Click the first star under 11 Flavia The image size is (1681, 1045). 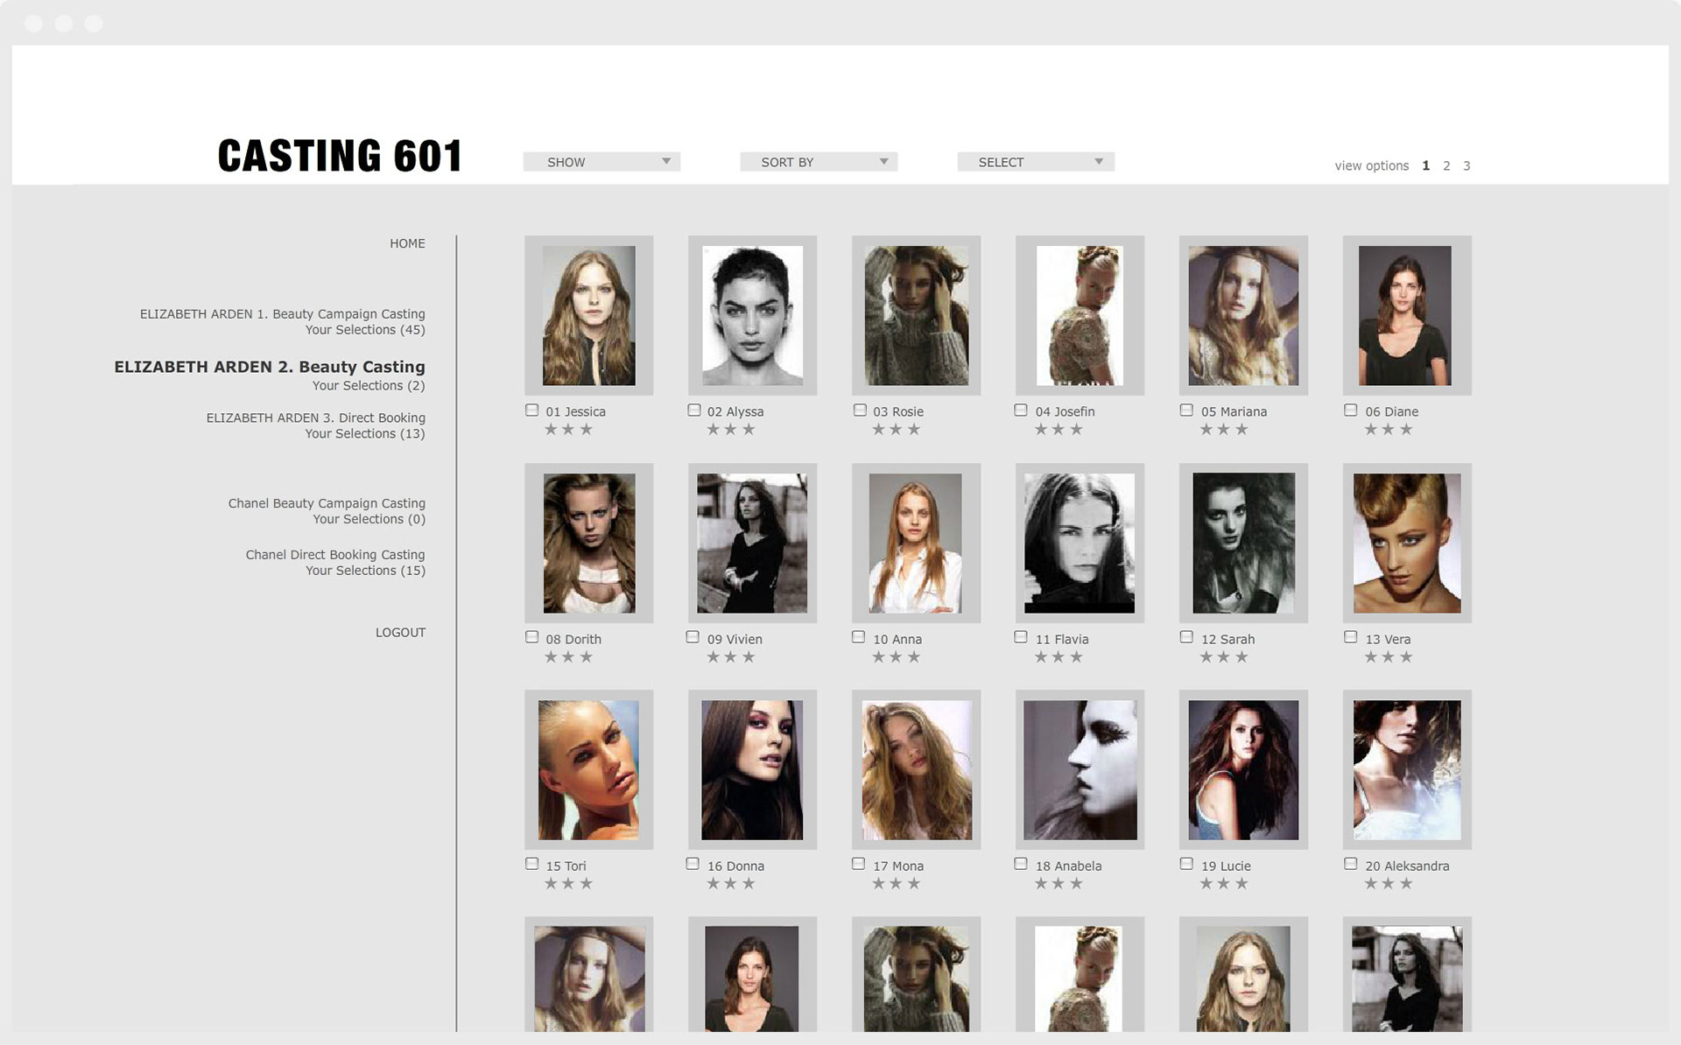[x=1041, y=657]
